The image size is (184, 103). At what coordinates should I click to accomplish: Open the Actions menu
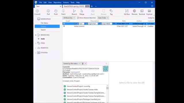[66, 3]
